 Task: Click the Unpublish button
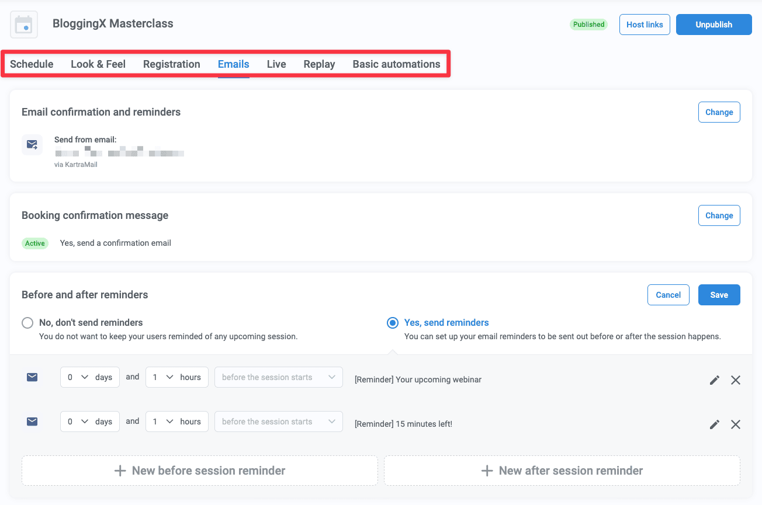point(714,25)
